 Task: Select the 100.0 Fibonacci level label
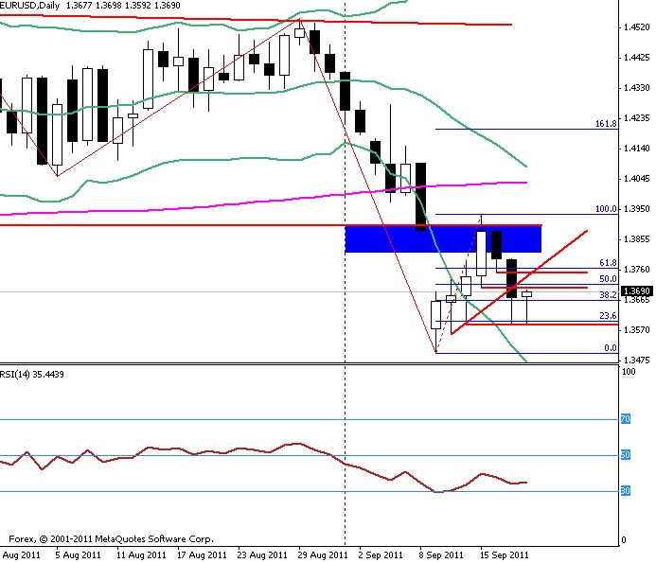point(606,208)
